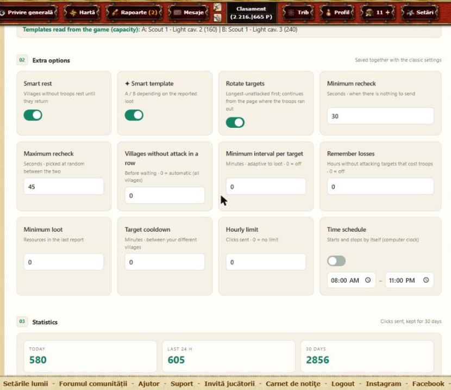Open the Setările lumii footer link
Screen dimensions: 451x390
(x=26, y=383)
